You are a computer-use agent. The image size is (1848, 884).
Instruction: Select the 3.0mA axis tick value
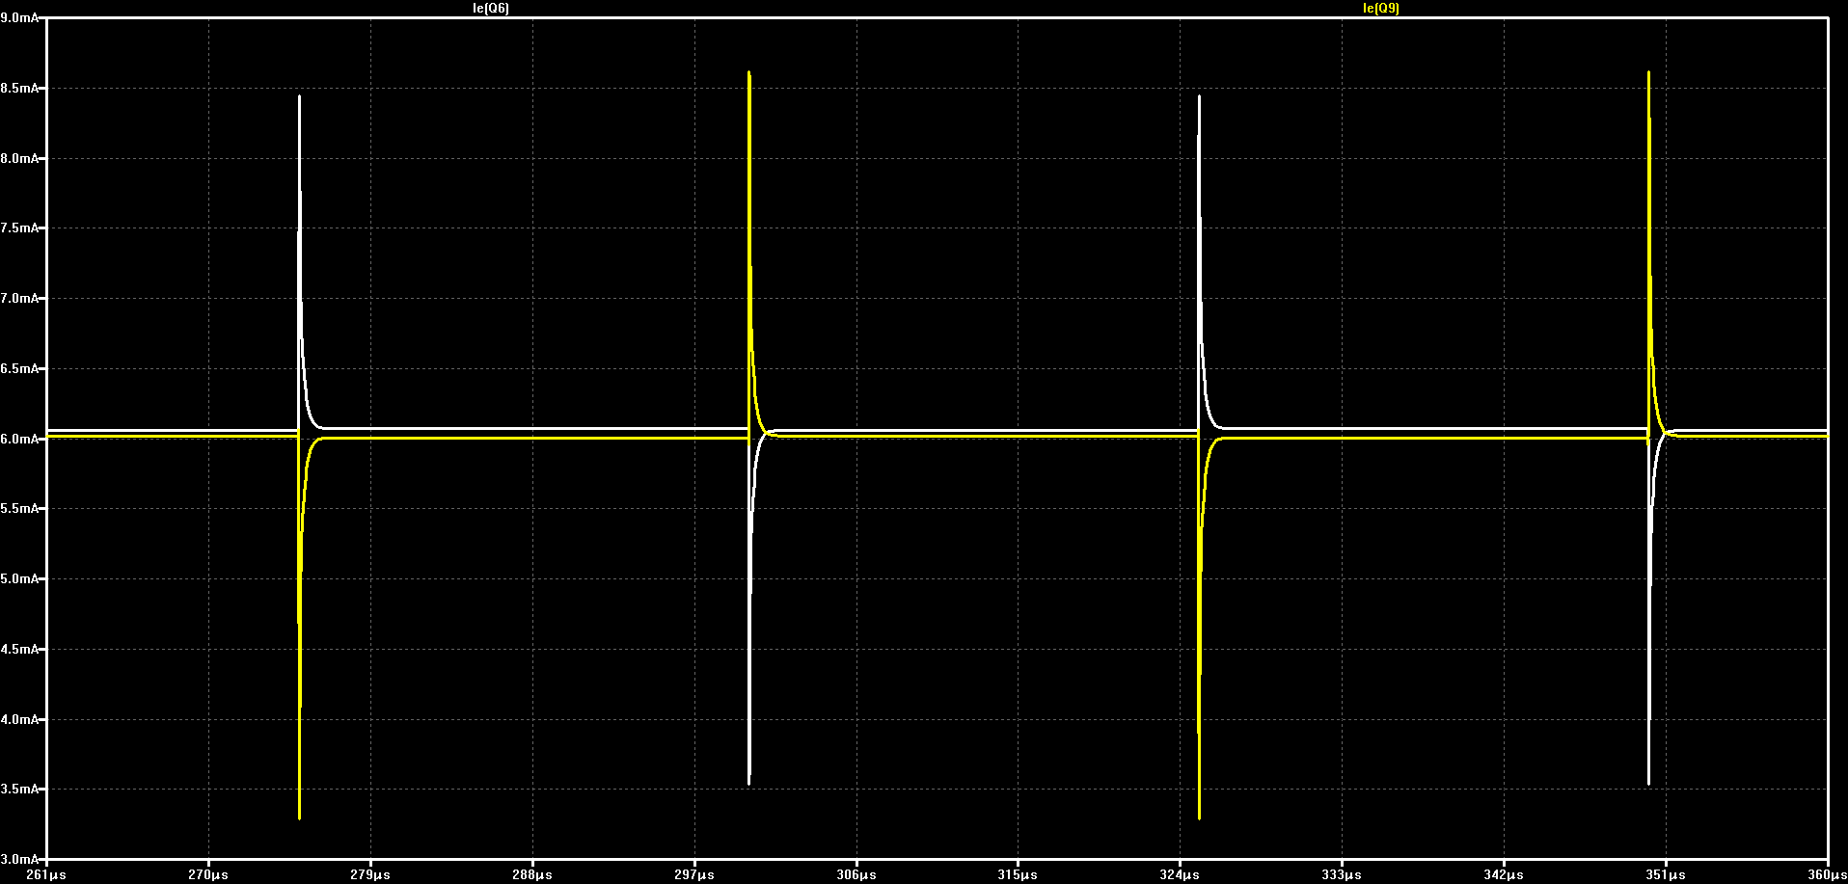[x=20, y=859]
